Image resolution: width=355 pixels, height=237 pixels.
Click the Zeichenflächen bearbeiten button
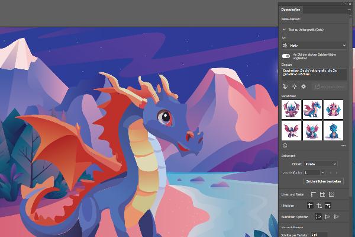324,181
